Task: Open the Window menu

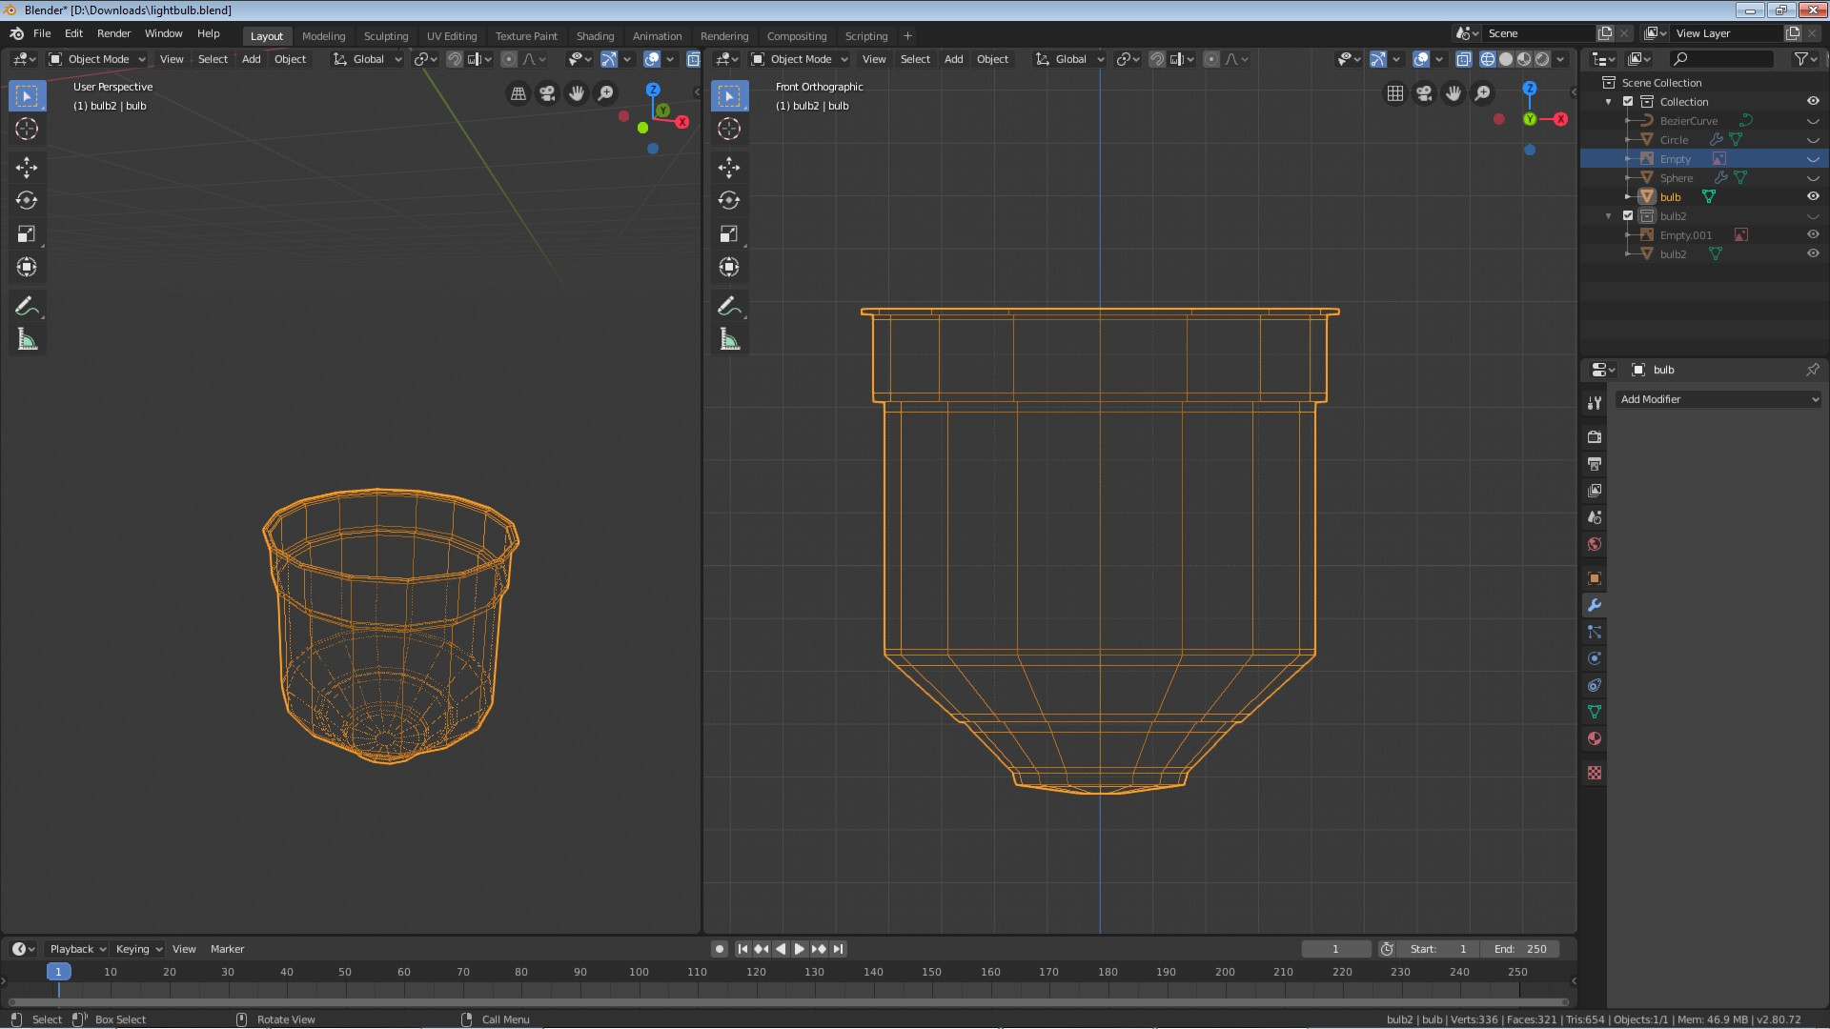Action: [163, 33]
